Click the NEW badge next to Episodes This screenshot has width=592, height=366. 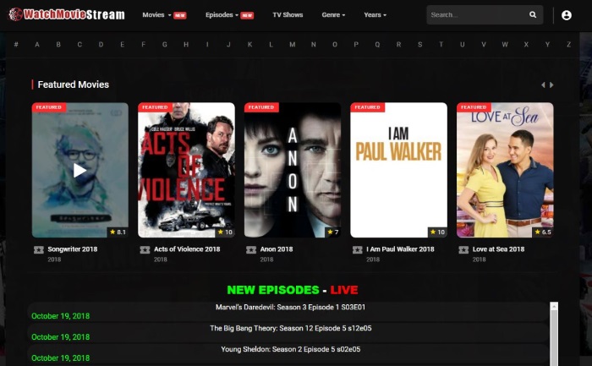click(247, 15)
